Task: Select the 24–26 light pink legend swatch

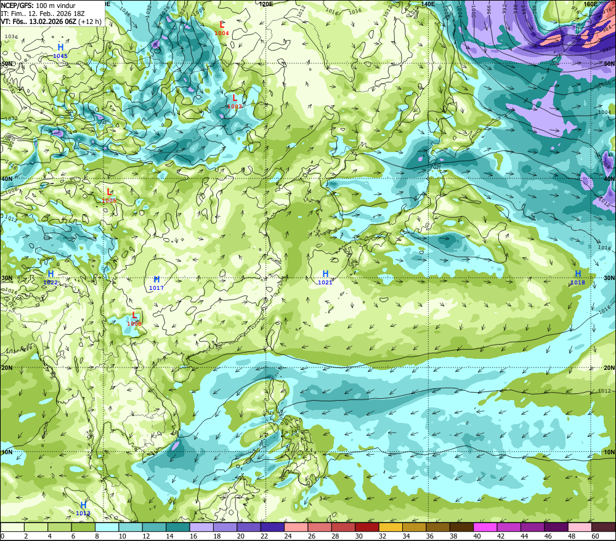Action: coord(296,527)
